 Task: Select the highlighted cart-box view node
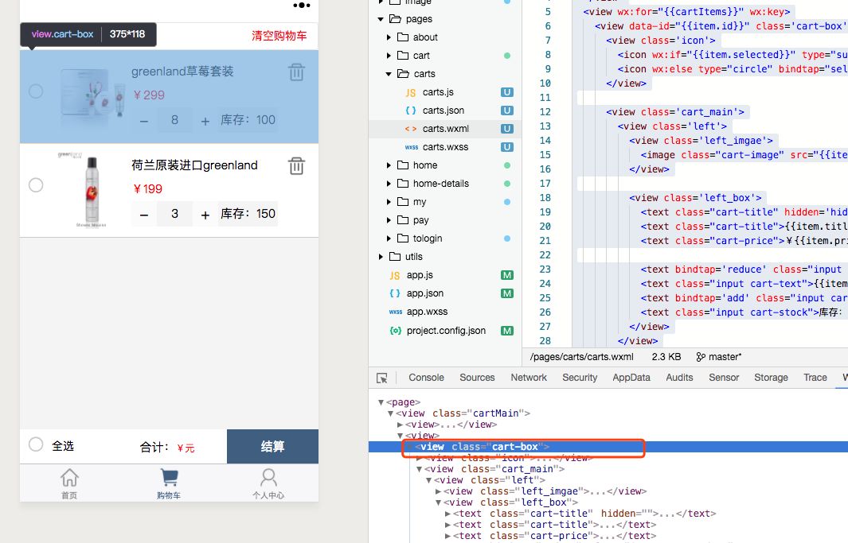(x=608, y=447)
